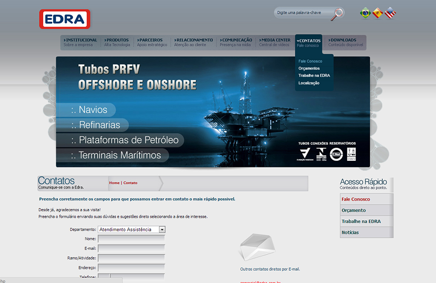Open Notícias in Acesso Rápido
The width and height of the screenshot is (436, 283).
(366, 233)
